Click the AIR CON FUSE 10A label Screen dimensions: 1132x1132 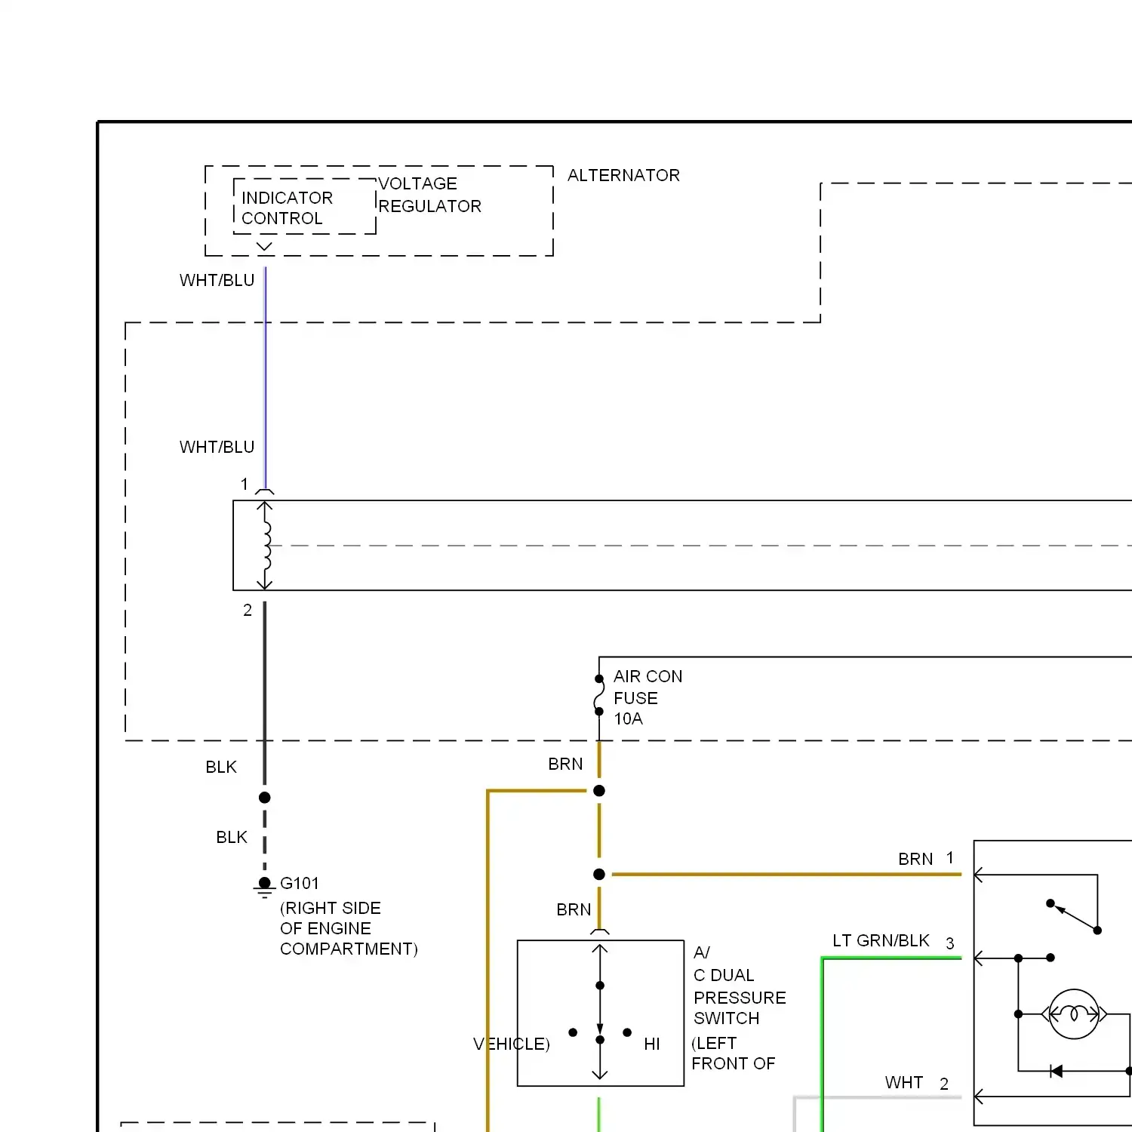tap(648, 697)
